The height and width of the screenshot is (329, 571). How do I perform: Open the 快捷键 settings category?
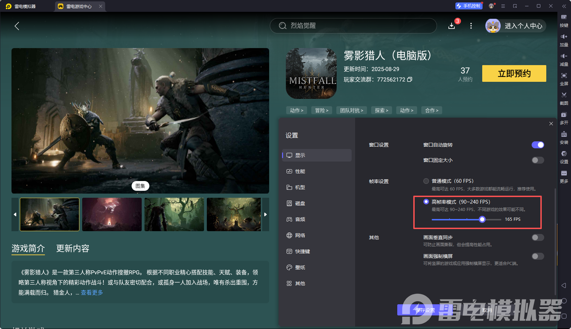coord(317,251)
